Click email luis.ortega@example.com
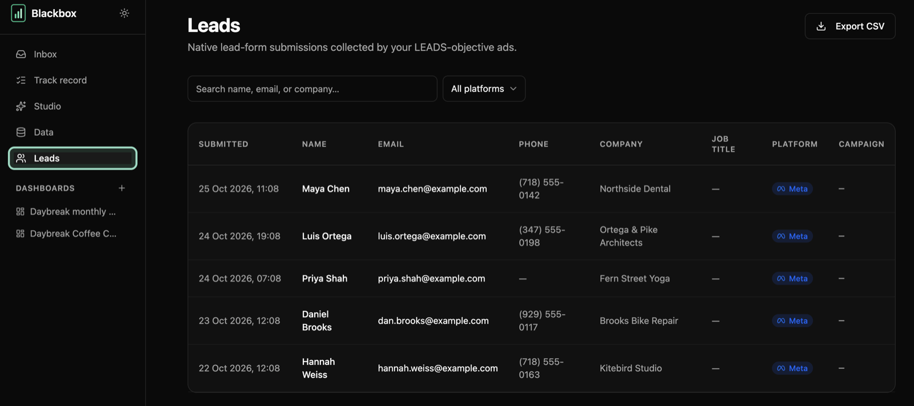 (432, 236)
